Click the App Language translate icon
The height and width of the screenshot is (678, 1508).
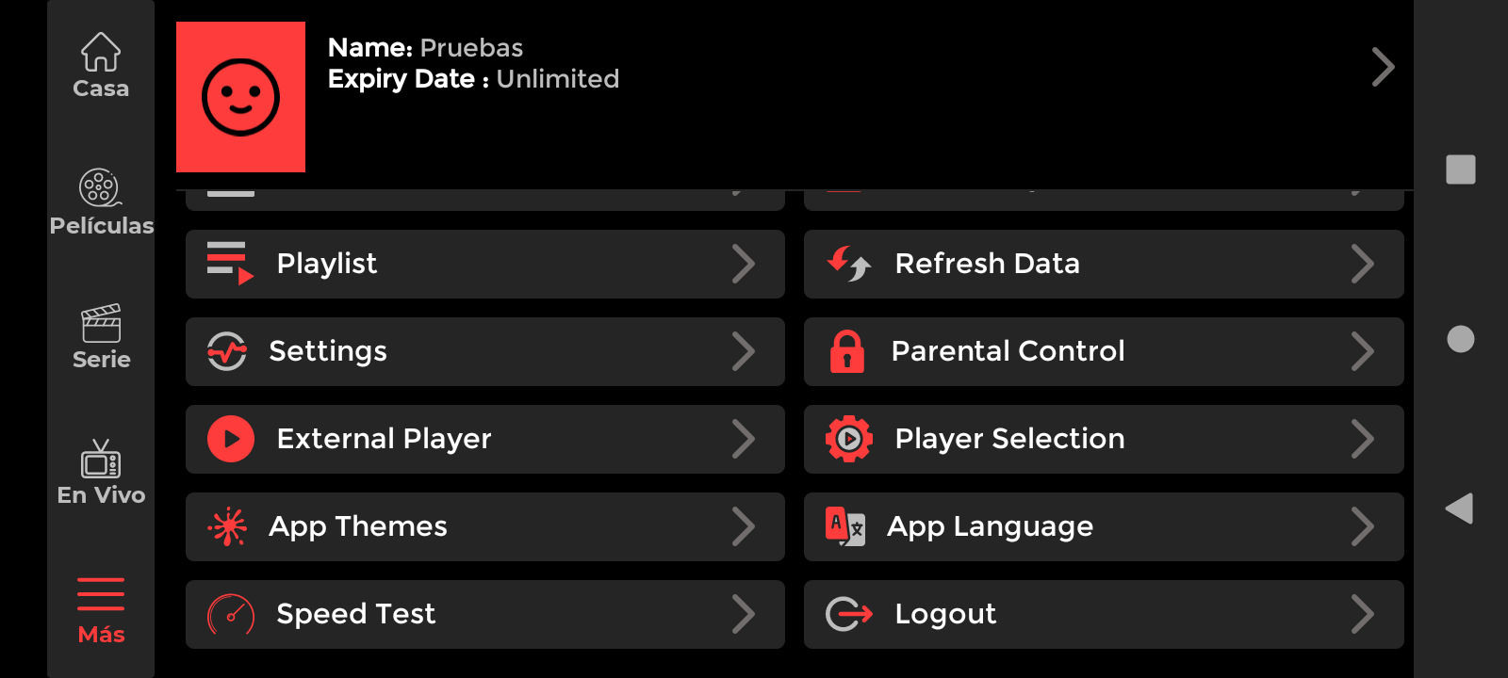844,526
